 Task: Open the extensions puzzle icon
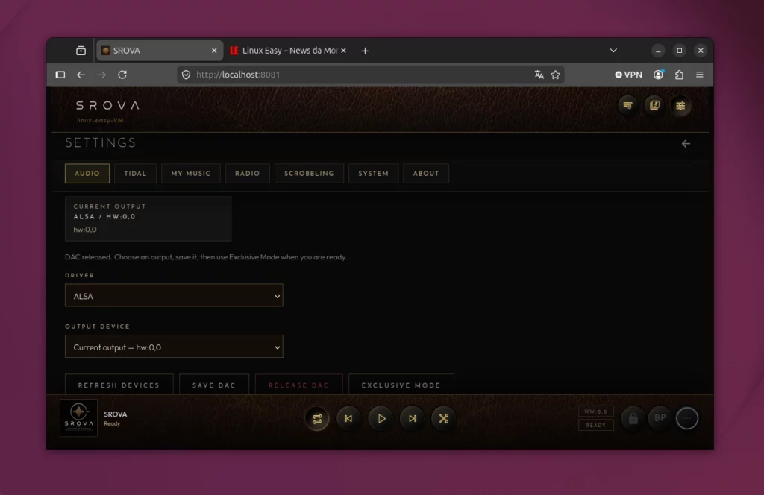pos(679,75)
